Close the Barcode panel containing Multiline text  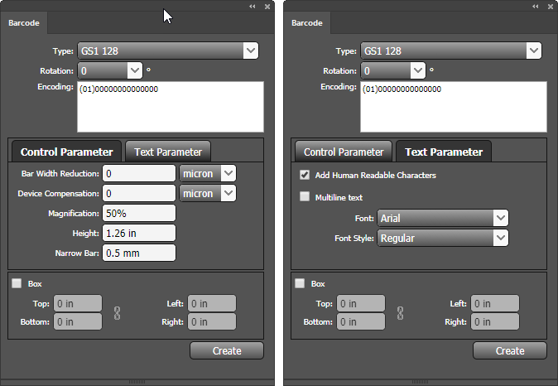(550, 6)
